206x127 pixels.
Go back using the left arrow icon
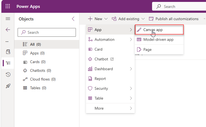(8, 30)
